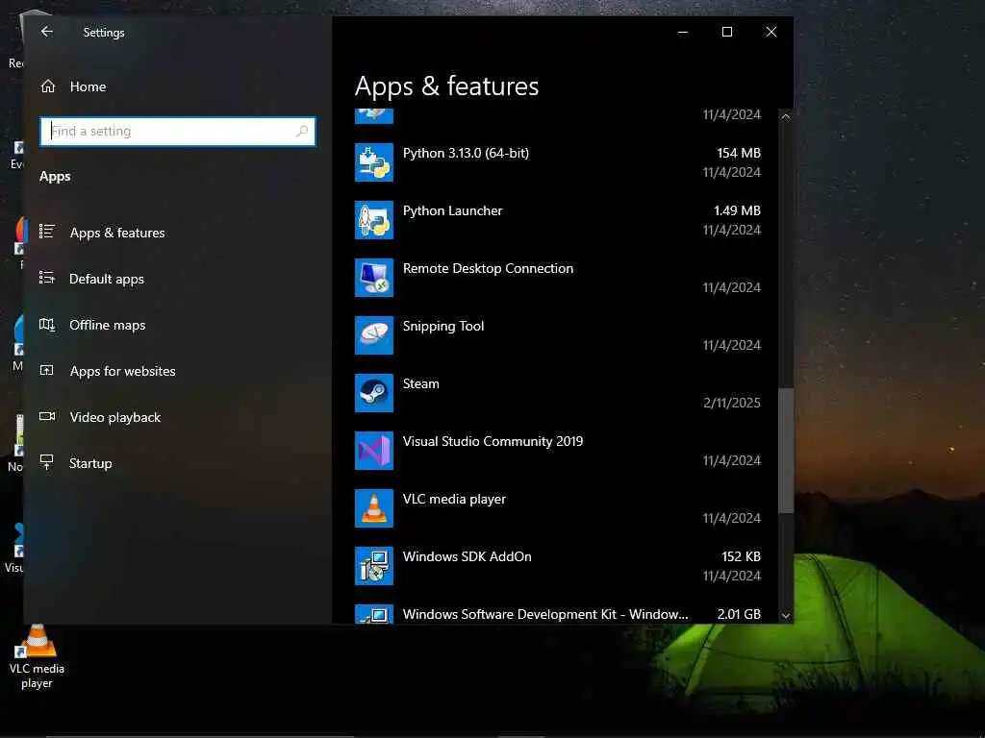This screenshot has width=985, height=738.
Task: Select Python 3.13.0 (64-bit) entry name
Action: pyautogui.click(x=466, y=153)
